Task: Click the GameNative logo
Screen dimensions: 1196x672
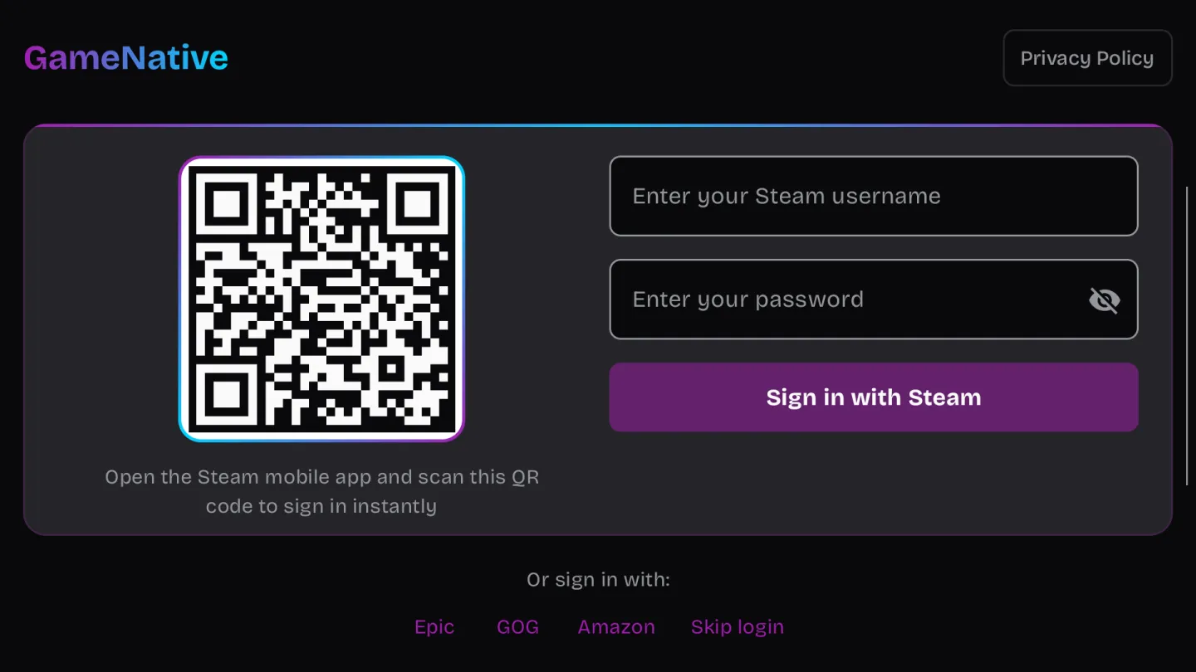Action: (126, 58)
